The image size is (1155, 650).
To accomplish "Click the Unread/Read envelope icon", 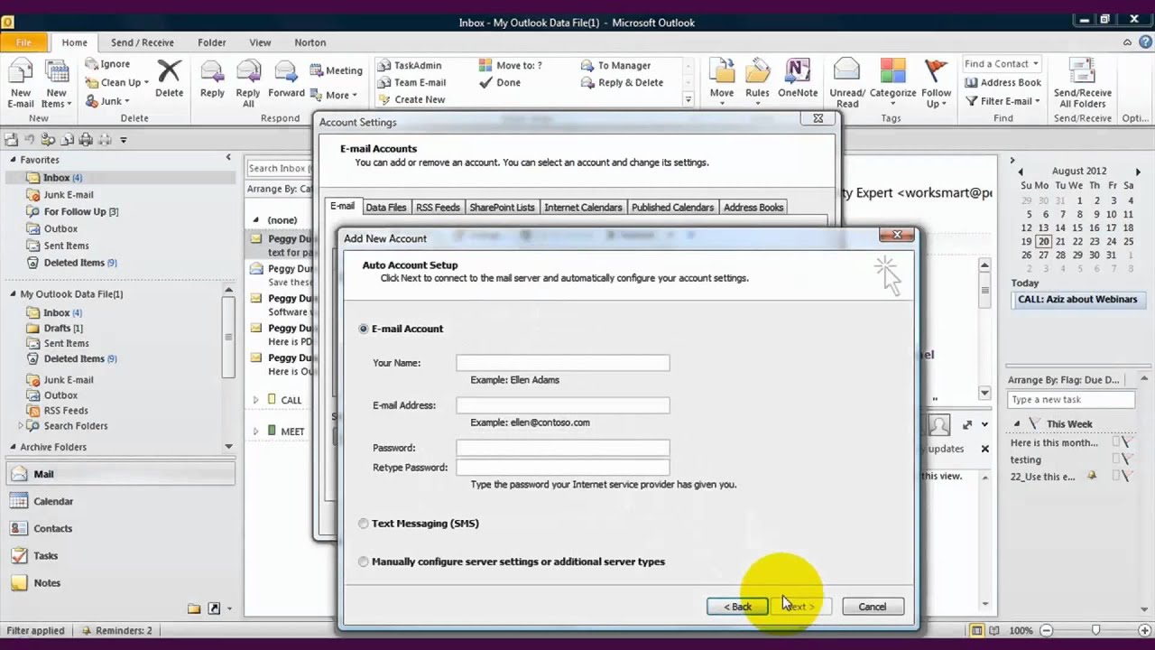I will point(846,71).
